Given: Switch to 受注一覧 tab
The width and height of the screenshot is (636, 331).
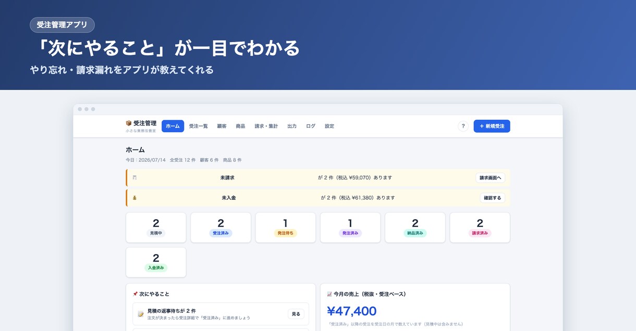Looking at the screenshot, I should pos(198,126).
